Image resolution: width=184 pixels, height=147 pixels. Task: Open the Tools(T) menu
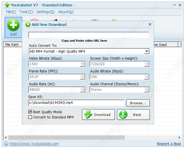tap(26, 12)
